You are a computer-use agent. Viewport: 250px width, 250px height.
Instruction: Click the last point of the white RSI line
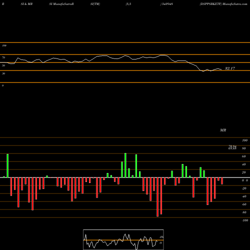coord(221,69)
